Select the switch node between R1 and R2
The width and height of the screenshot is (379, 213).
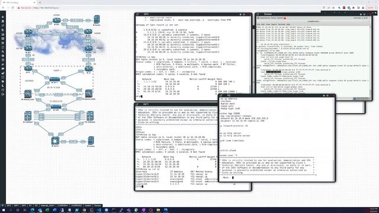[54, 79]
